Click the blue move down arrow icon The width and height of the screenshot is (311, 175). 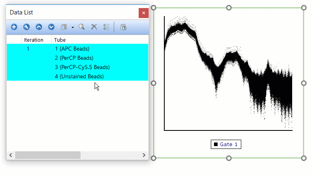[51, 27]
